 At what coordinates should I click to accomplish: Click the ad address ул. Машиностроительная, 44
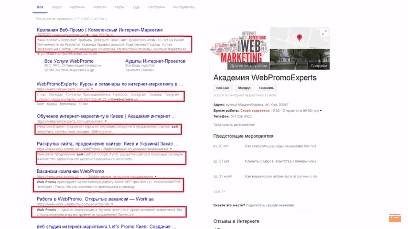(x=68, y=54)
